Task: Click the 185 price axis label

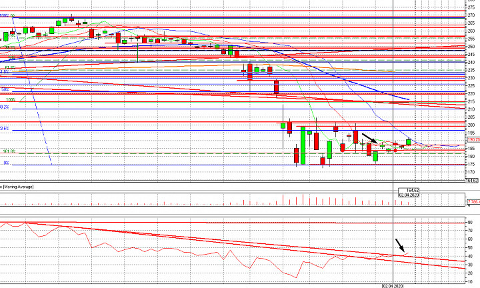Action: pos(471,149)
